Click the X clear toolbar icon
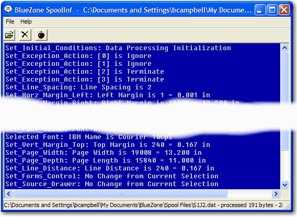 click(x=25, y=35)
